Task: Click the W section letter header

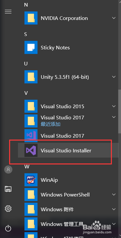Action: coord(27,166)
